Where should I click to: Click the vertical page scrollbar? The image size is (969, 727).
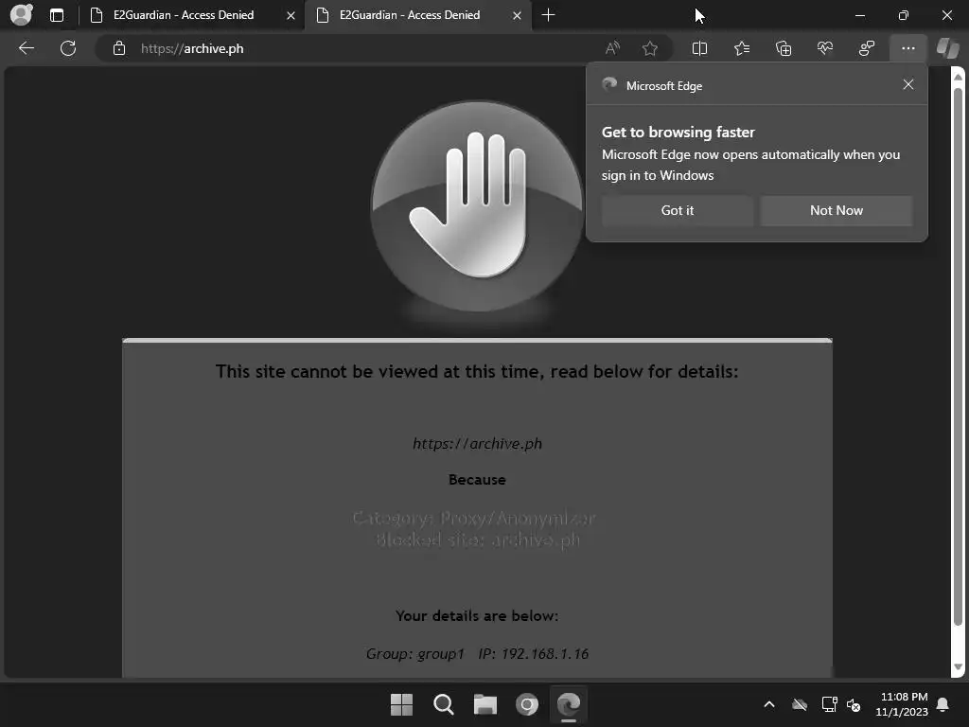coord(958,356)
